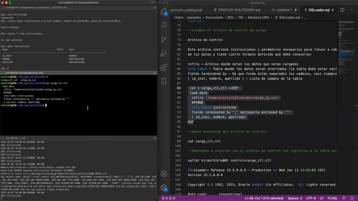Click BDs in the breadcrumb path
The image size is (358, 201).
pos(230,17)
